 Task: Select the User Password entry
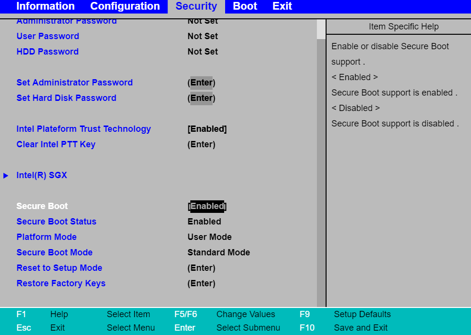click(x=48, y=36)
